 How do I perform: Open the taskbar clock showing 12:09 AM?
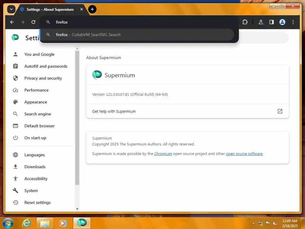tap(290, 223)
